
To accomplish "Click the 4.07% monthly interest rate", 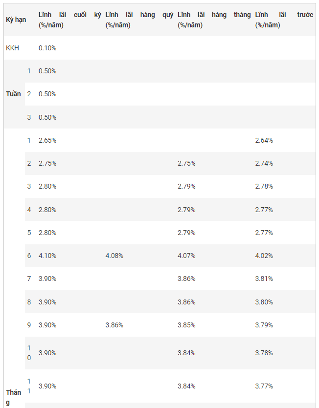I will pos(186,256).
